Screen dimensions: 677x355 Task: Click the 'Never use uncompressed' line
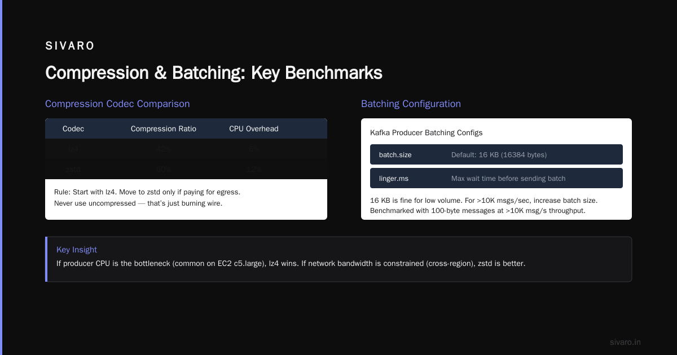[138, 203]
